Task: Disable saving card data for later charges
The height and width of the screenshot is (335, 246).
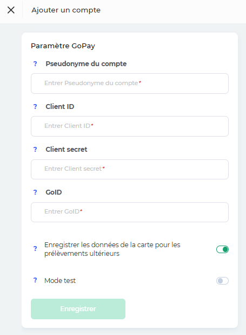Action: tap(222, 249)
